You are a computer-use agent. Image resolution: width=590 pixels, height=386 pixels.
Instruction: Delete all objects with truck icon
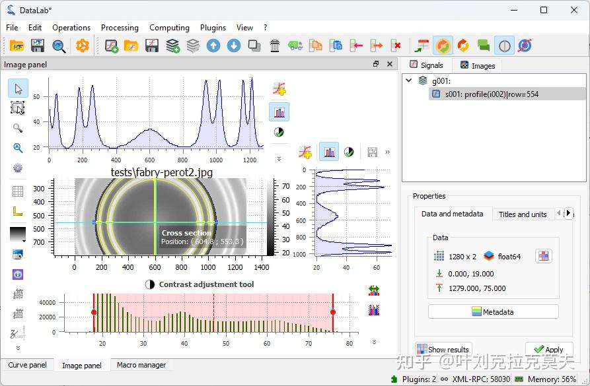295,46
